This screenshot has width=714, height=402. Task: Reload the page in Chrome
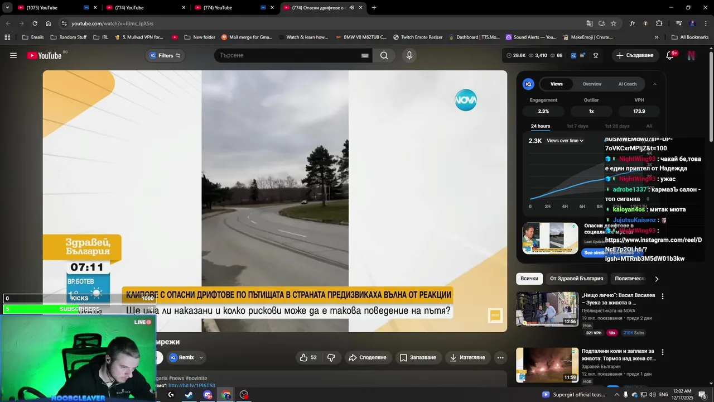[35, 23]
